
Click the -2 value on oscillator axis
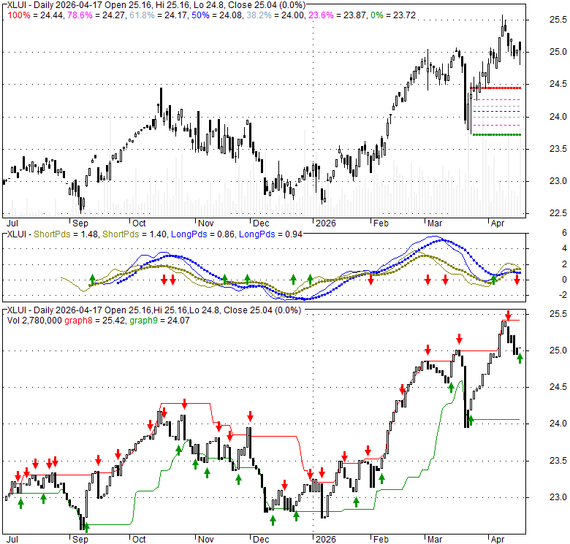[562, 295]
